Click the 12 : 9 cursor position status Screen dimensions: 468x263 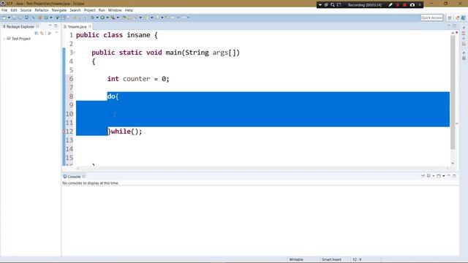(357, 259)
